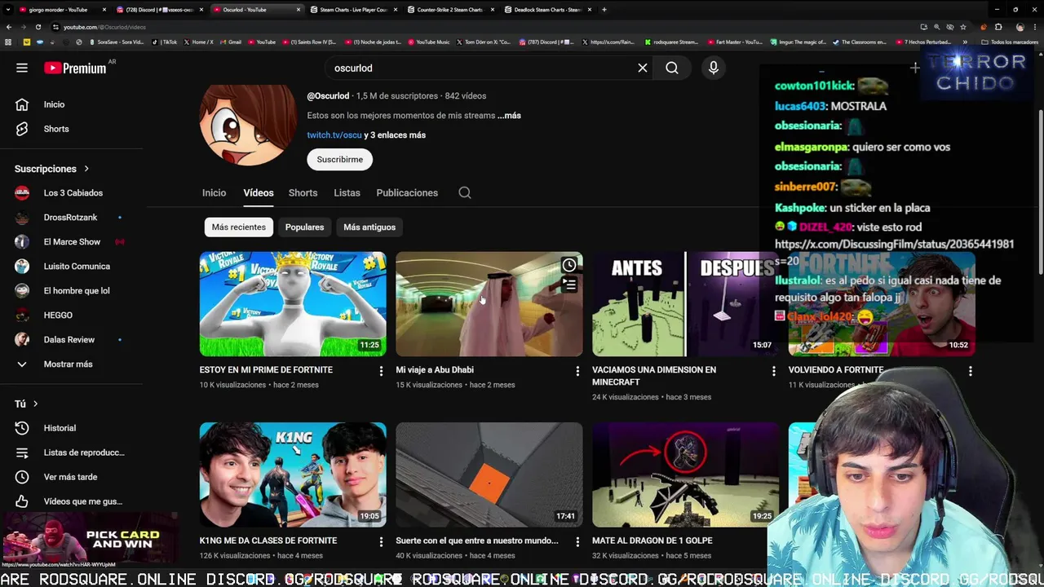
Task: Open El Marce Show channel
Action: [x=71, y=242]
